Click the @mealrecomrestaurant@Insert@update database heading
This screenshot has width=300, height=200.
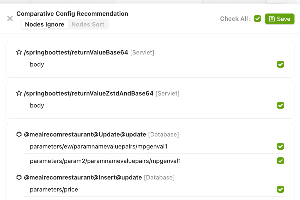pyautogui.click(x=83, y=177)
